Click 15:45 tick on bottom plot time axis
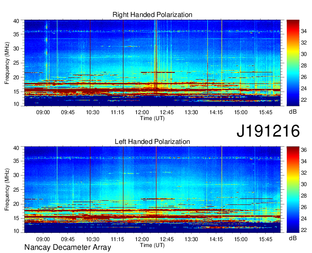Image resolution: width=312 pixels, height=253 pixels. [x=266, y=239]
